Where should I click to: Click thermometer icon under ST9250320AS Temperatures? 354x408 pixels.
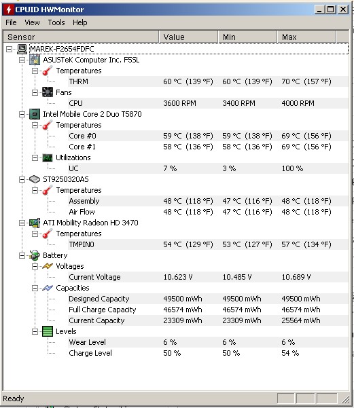[48, 190]
